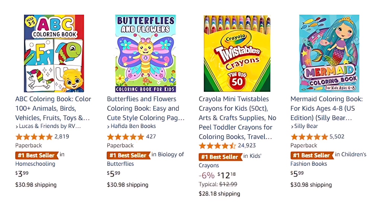
Task: Click star rating of ABC Coloring Book
Action: (x=34, y=137)
